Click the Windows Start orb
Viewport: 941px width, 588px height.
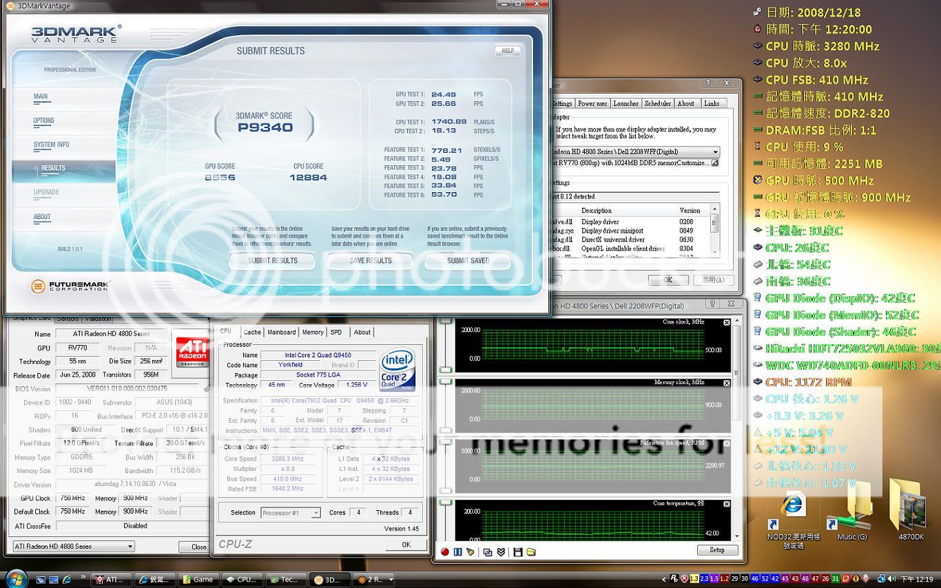15,578
